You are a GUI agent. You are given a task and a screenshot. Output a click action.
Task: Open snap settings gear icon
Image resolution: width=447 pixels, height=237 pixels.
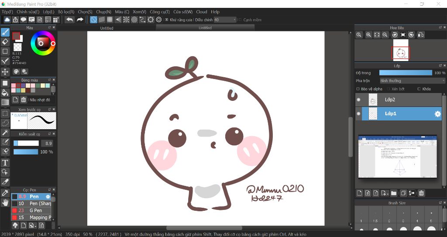(159, 20)
